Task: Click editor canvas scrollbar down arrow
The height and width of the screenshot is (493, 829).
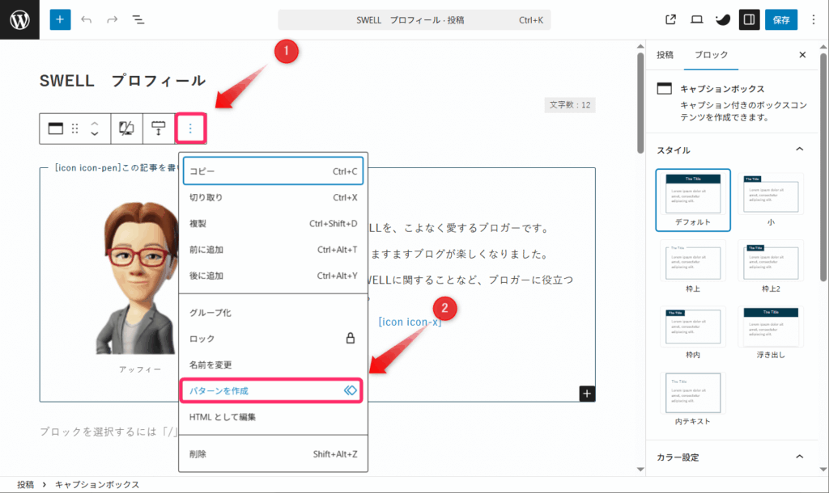Action: [640, 470]
